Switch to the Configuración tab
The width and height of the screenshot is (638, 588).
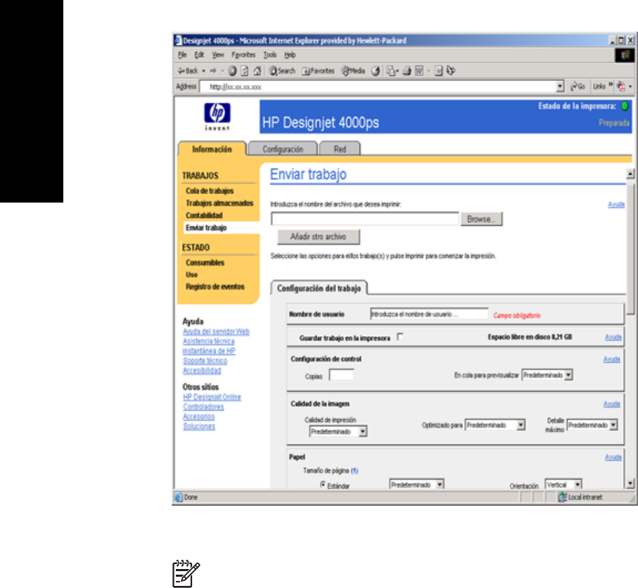click(x=282, y=149)
